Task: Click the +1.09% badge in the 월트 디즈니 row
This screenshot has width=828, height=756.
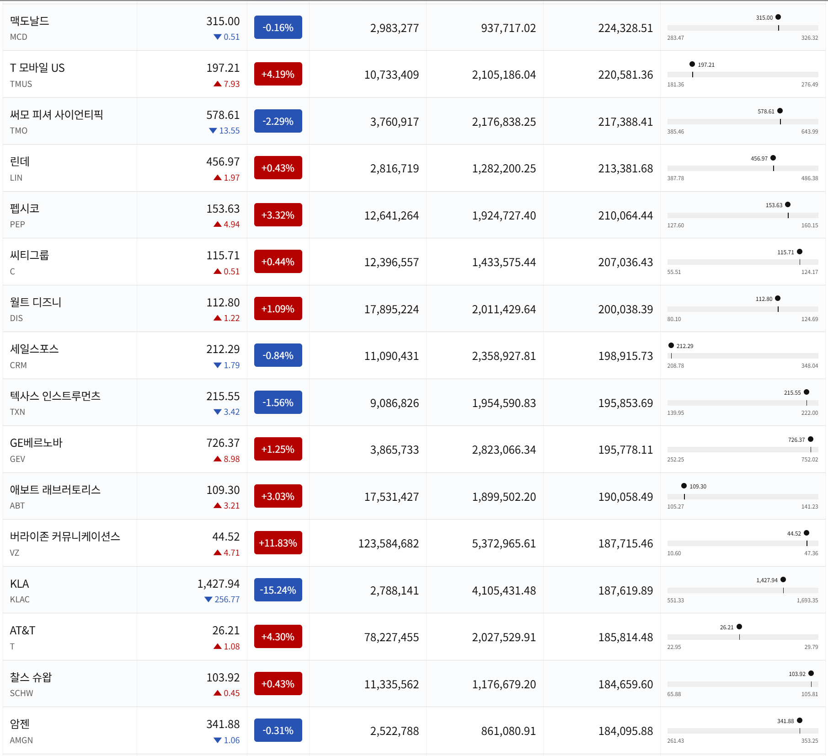Action: pyautogui.click(x=278, y=309)
